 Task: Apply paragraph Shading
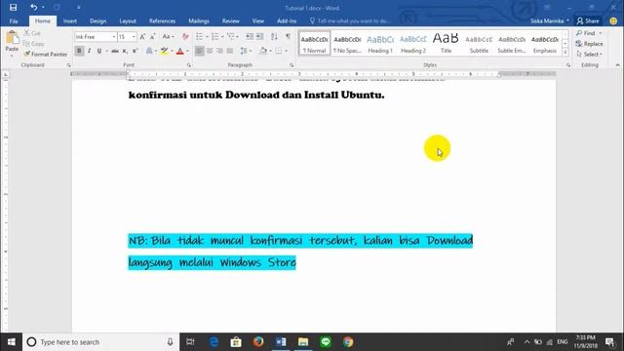[x=263, y=51]
